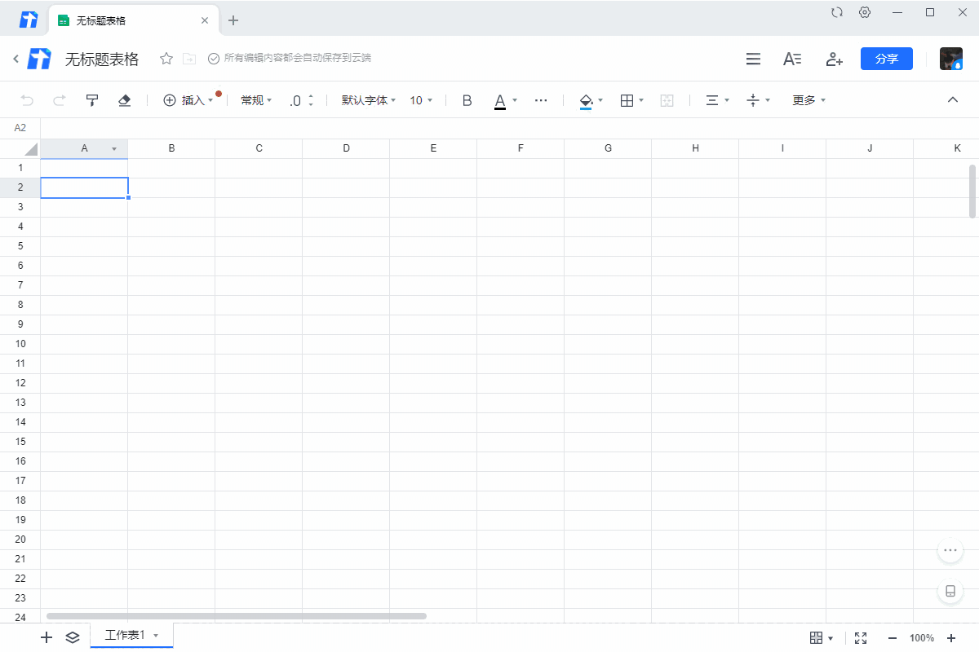This screenshot has width=979, height=652.
Task: Open the 插入 insert dropdown
Action: pyautogui.click(x=188, y=100)
